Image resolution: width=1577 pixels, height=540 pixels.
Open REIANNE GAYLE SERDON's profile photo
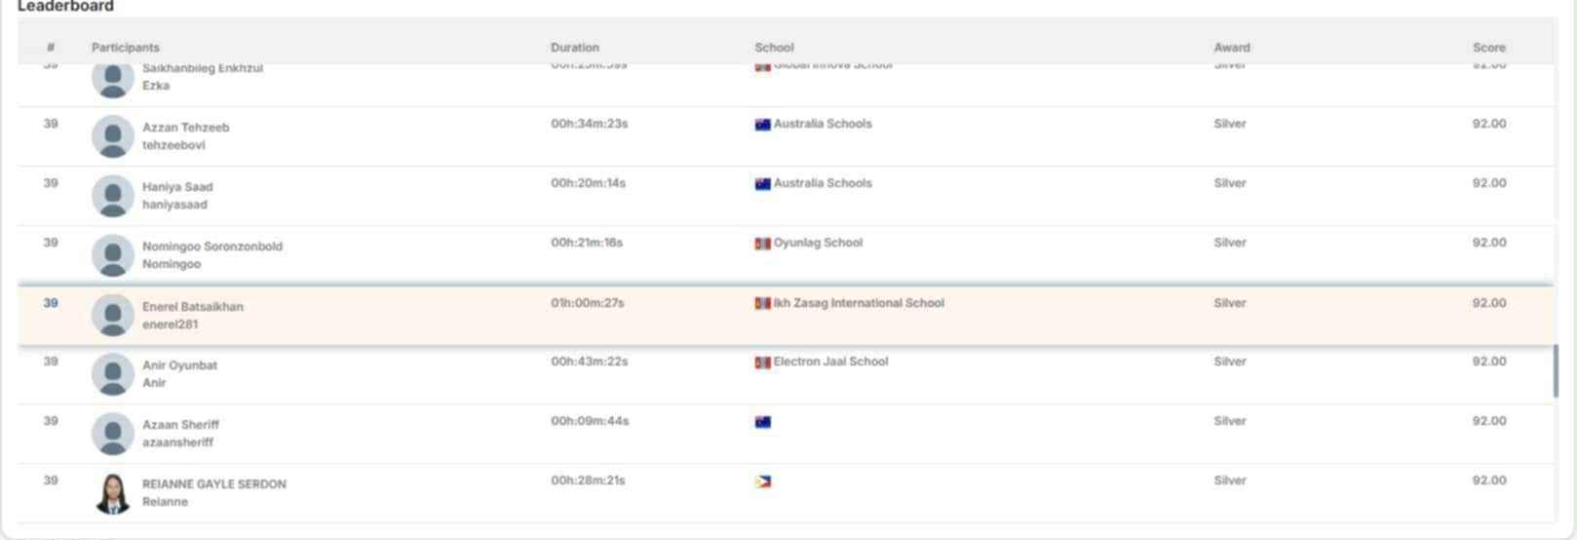point(112,493)
